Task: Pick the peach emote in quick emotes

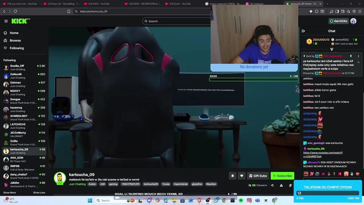Action: point(357,174)
